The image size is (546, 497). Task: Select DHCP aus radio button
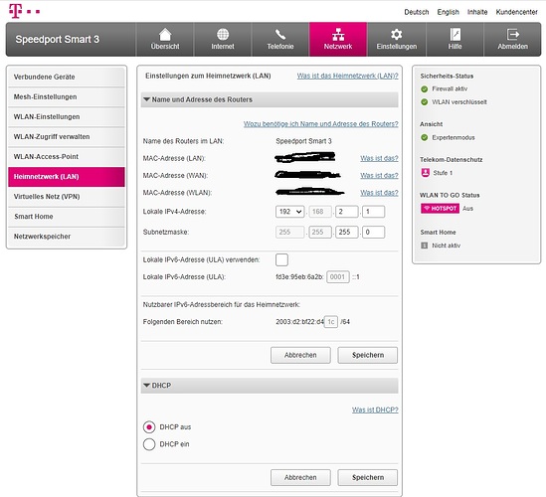(149, 427)
